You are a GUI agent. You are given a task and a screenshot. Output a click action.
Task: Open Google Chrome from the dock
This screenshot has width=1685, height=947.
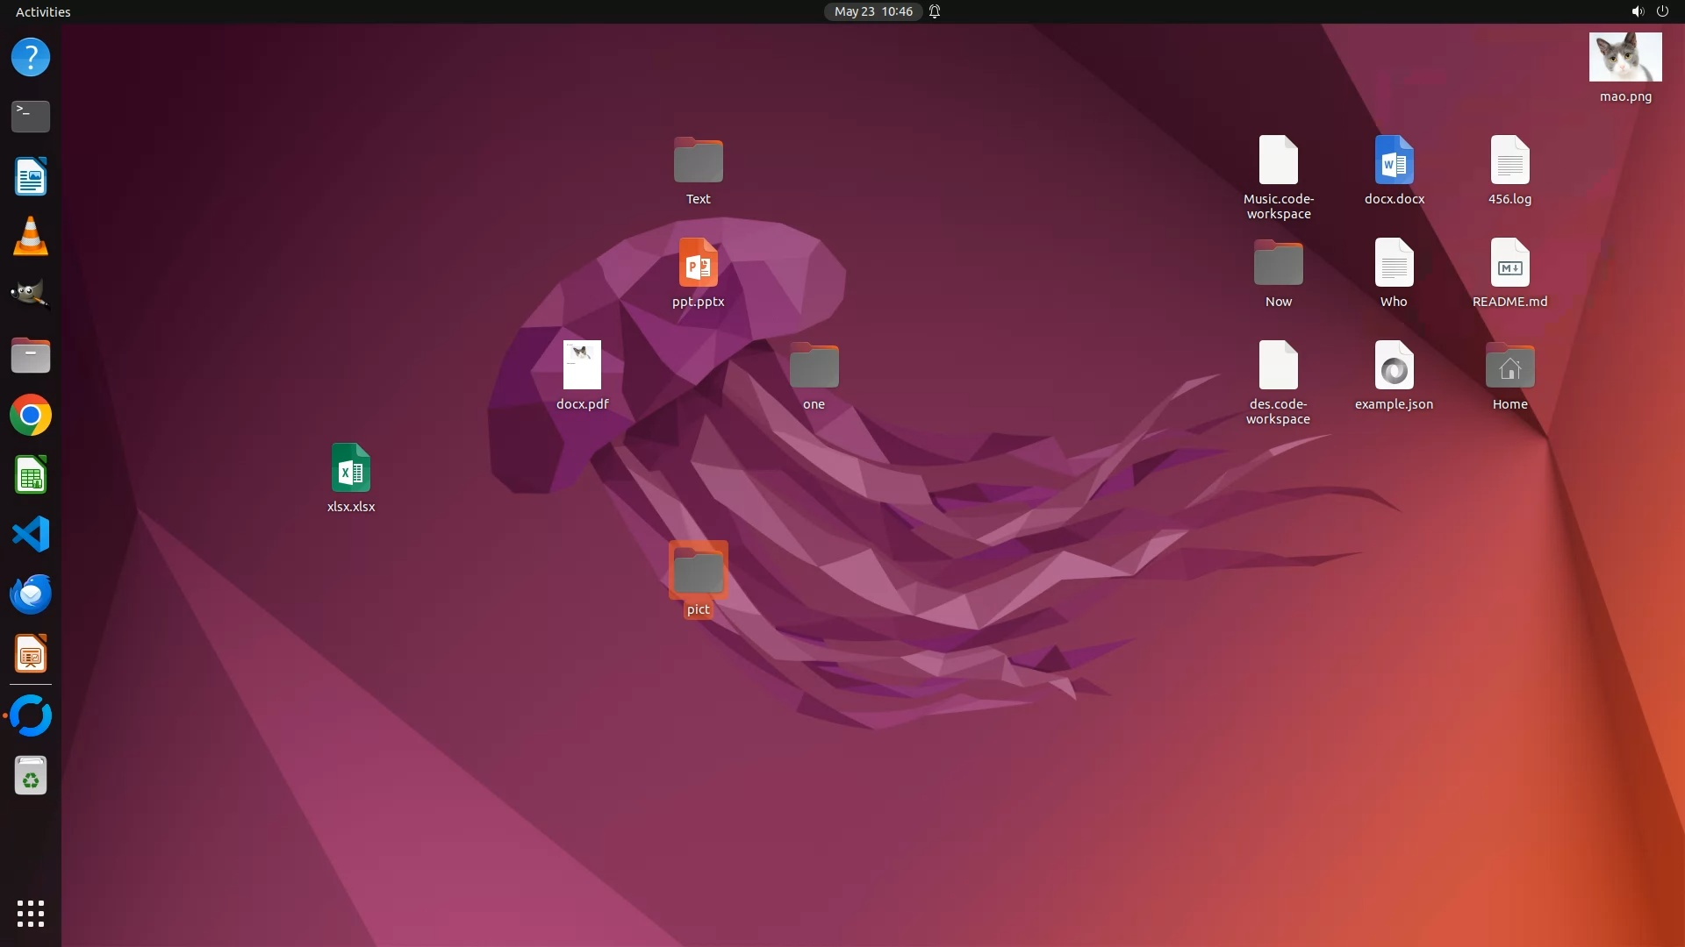pyautogui.click(x=31, y=415)
